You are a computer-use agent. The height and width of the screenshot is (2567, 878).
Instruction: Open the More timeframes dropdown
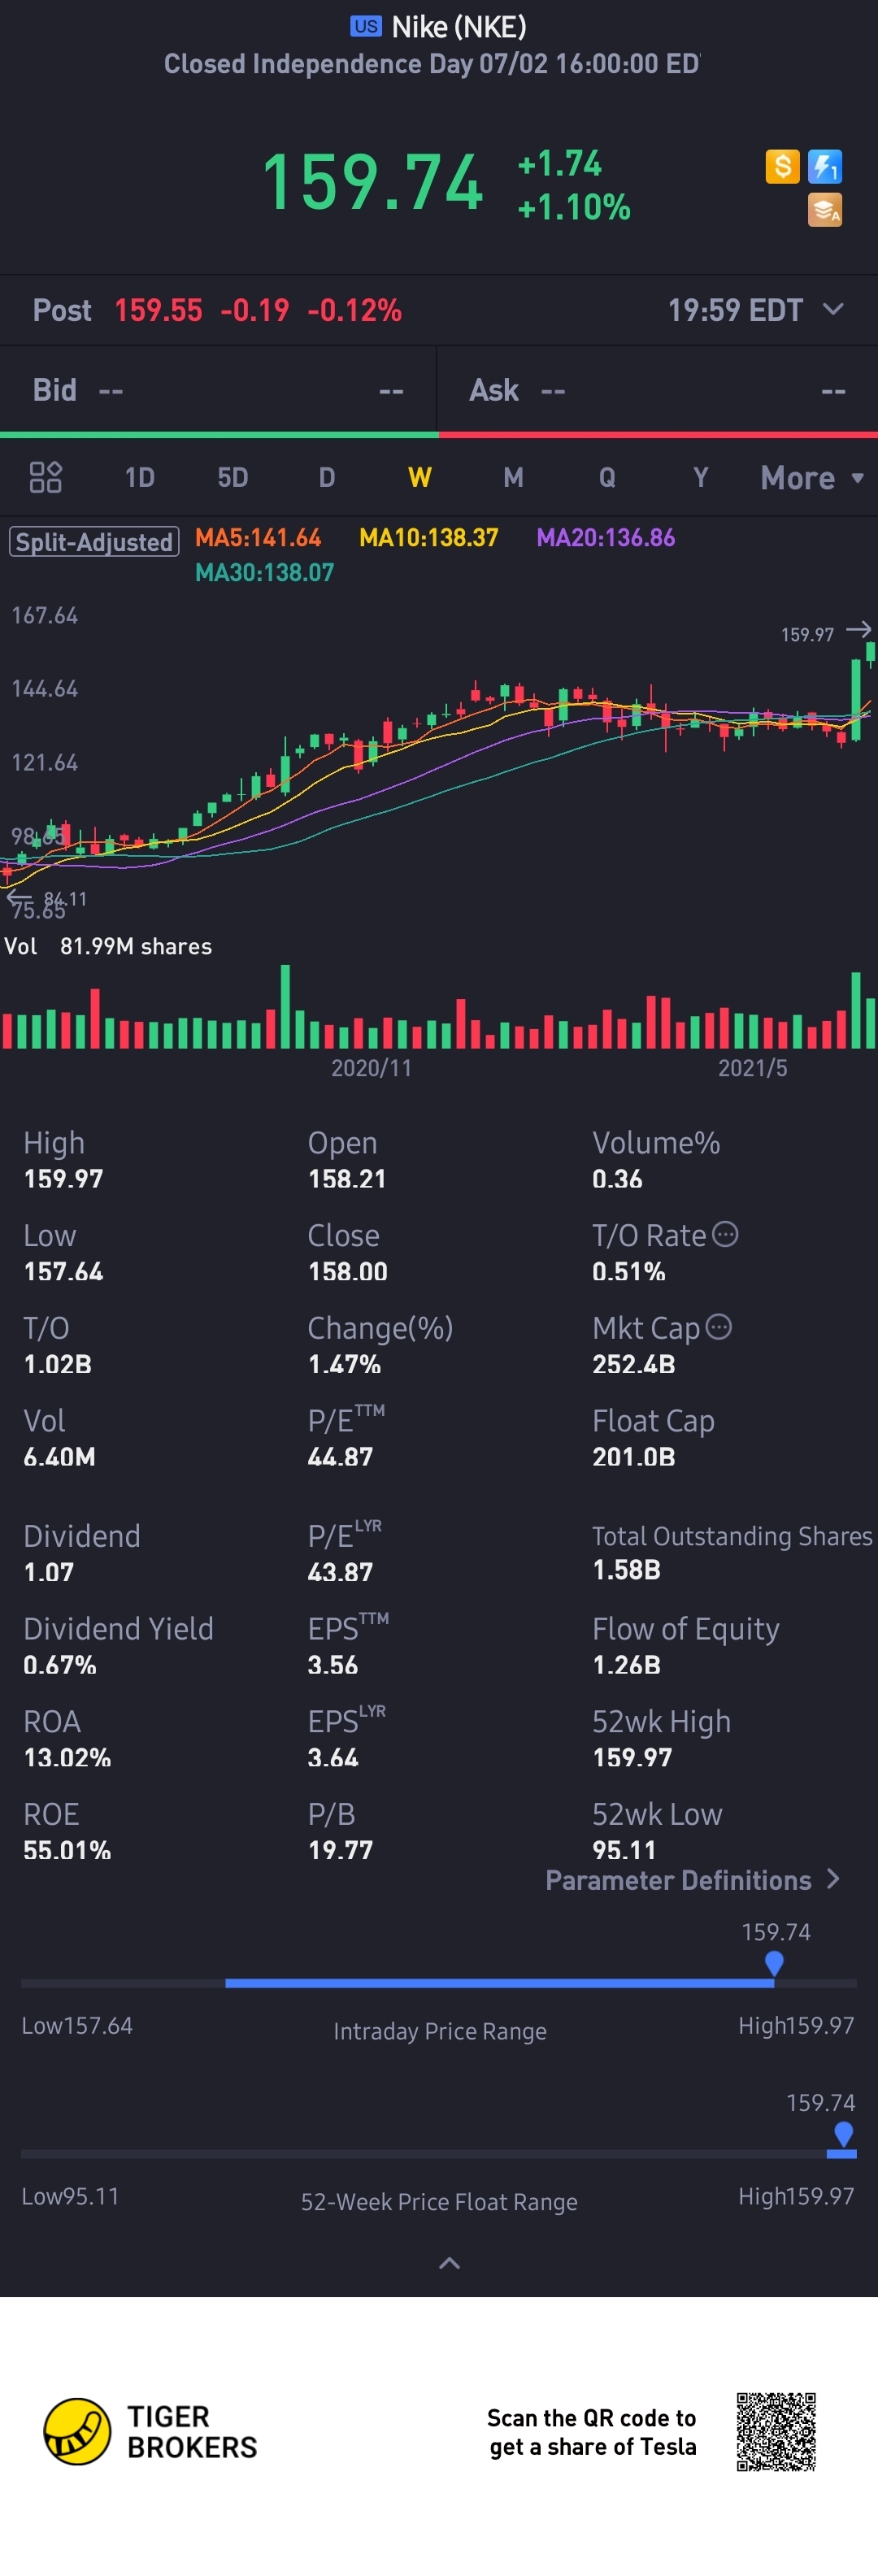[x=811, y=477]
